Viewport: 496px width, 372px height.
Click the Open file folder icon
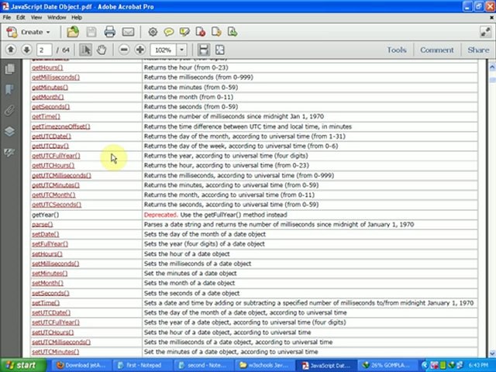tap(73, 32)
